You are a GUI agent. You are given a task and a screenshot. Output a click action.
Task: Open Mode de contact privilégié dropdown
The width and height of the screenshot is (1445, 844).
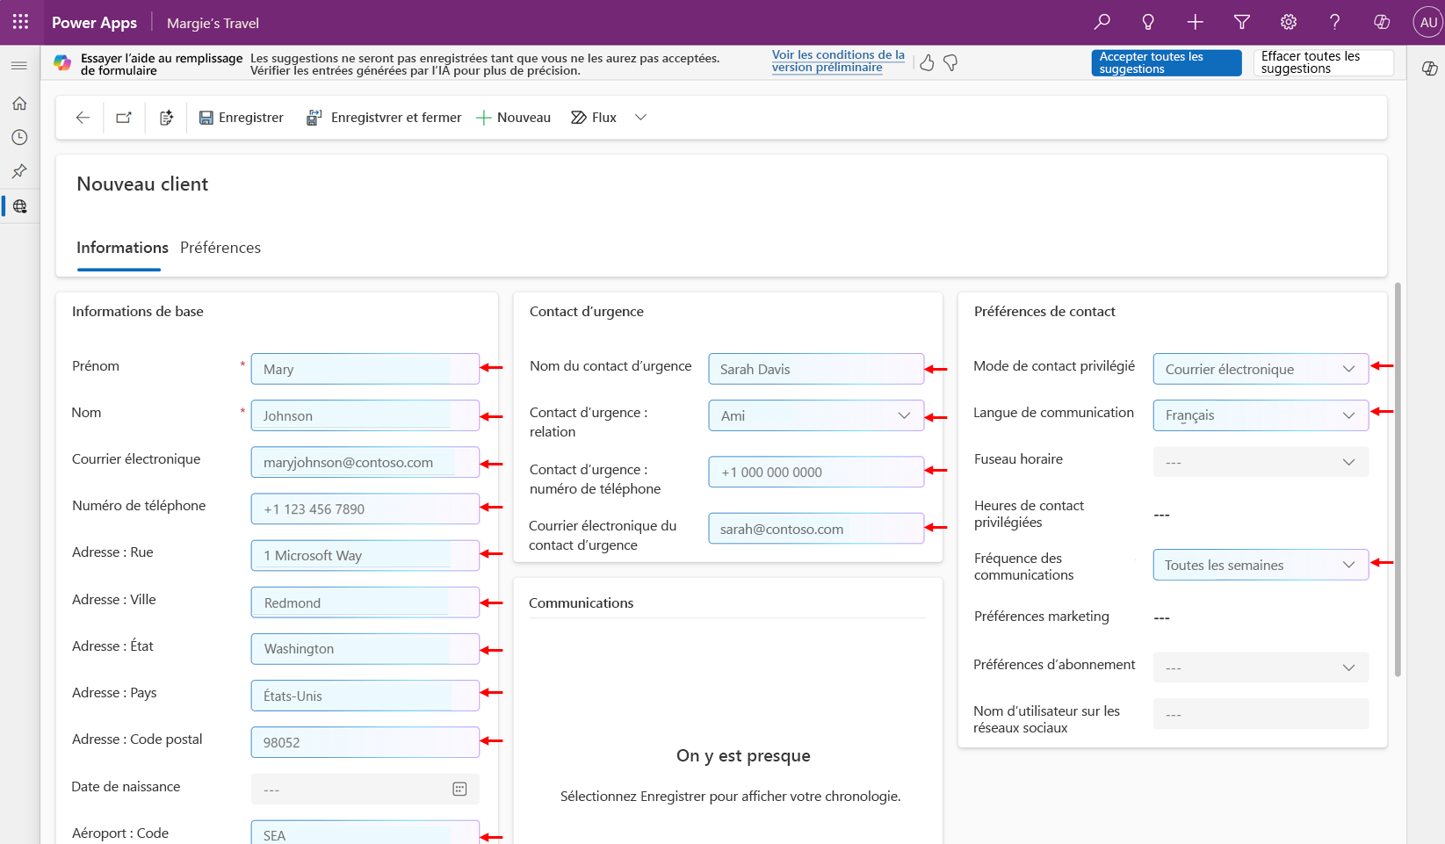(1261, 369)
